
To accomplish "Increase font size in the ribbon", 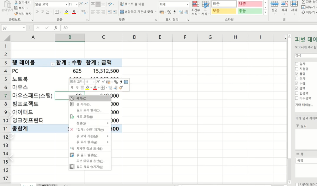I will coord(81,4).
